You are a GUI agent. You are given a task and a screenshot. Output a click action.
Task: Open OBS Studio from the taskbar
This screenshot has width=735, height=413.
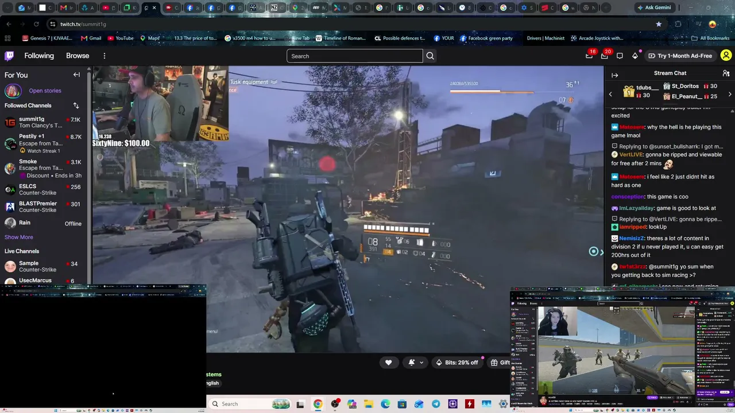click(335, 404)
